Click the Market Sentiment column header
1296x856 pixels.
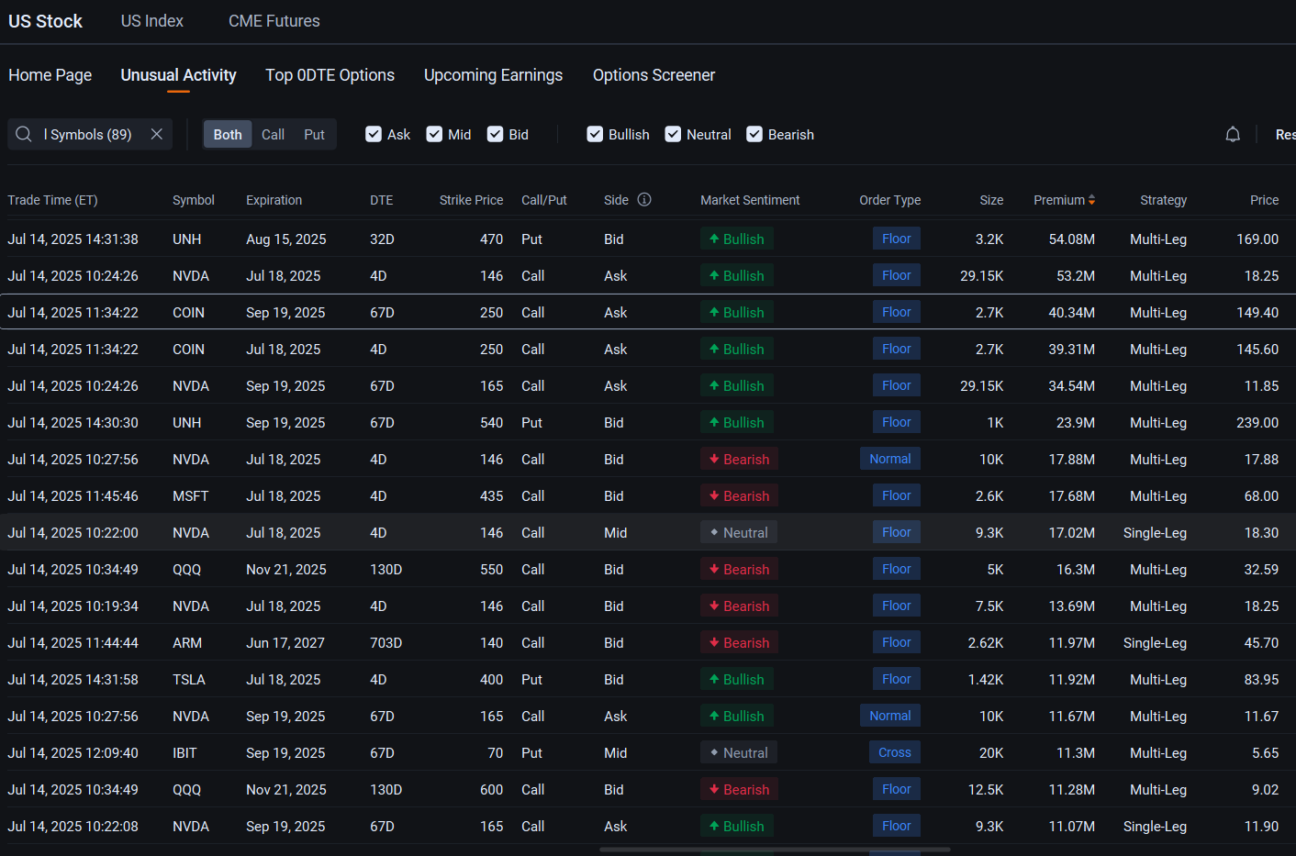pyautogui.click(x=750, y=200)
